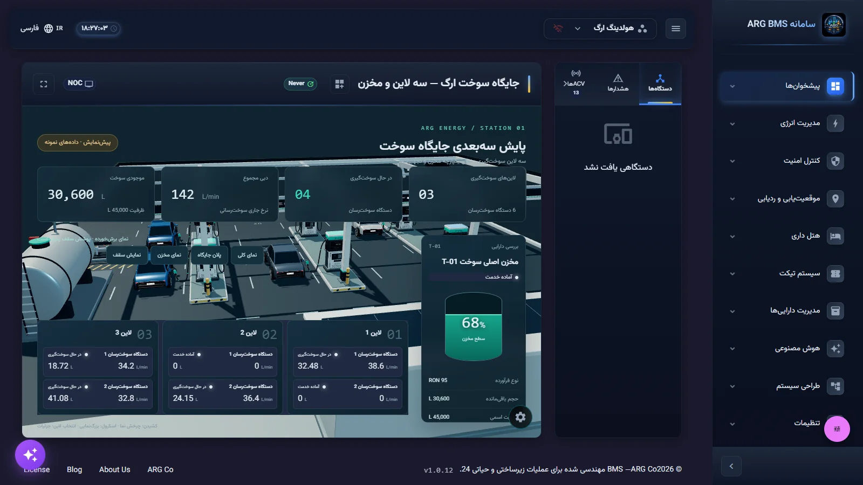Click Lane 2 dispenser 2 reading 36.4 L/min
863x485 pixels.
tap(257, 398)
